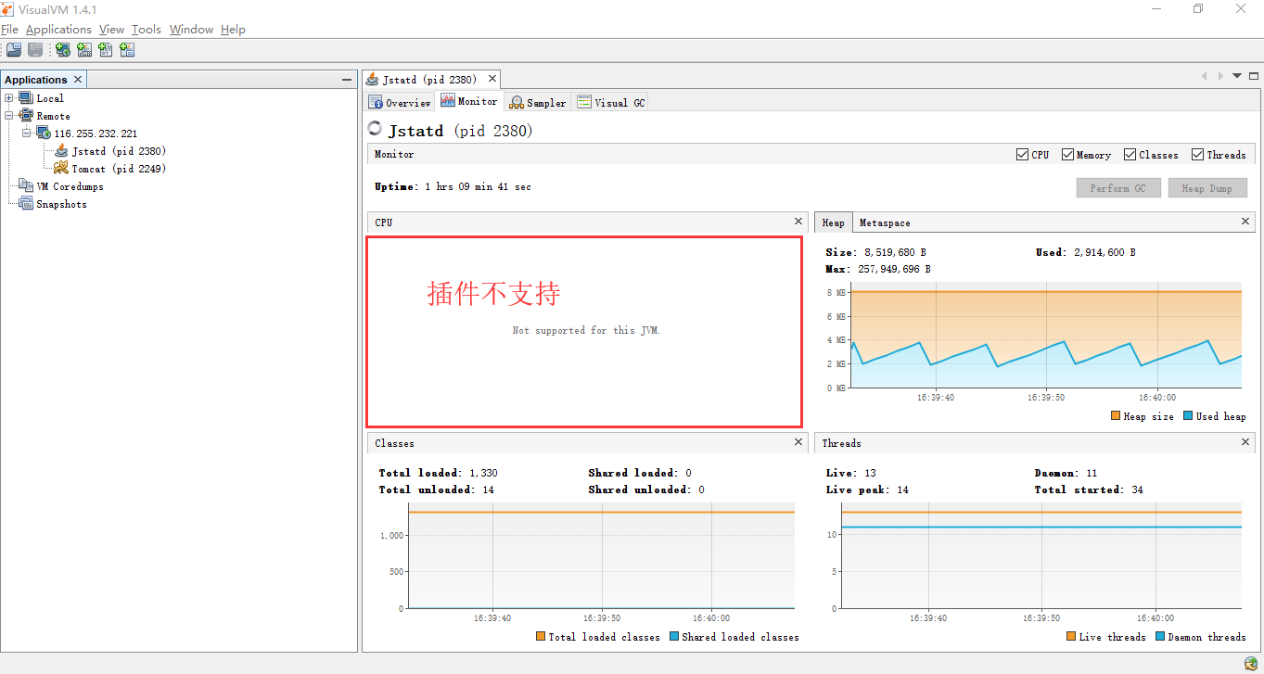Viewport: 1264px width, 674px height.
Task: Switch to the Overview tab
Action: click(x=401, y=102)
